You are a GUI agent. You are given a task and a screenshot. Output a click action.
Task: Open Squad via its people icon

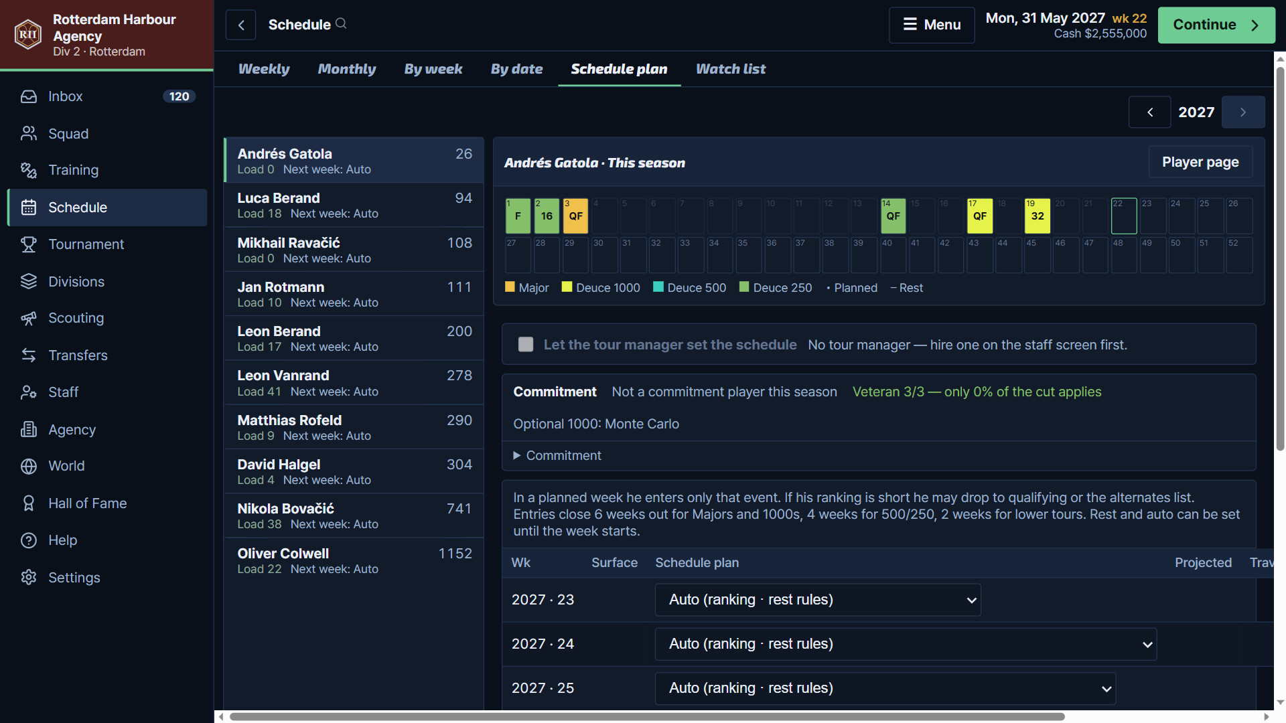29,133
